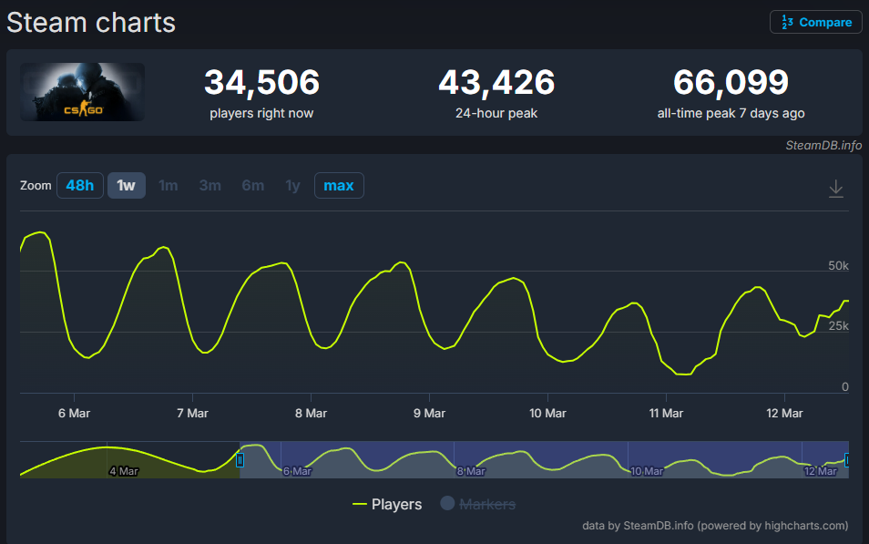The height and width of the screenshot is (544, 869).
Task: Click the 4 Mar label in navigator
Action: tap(124, 471)
